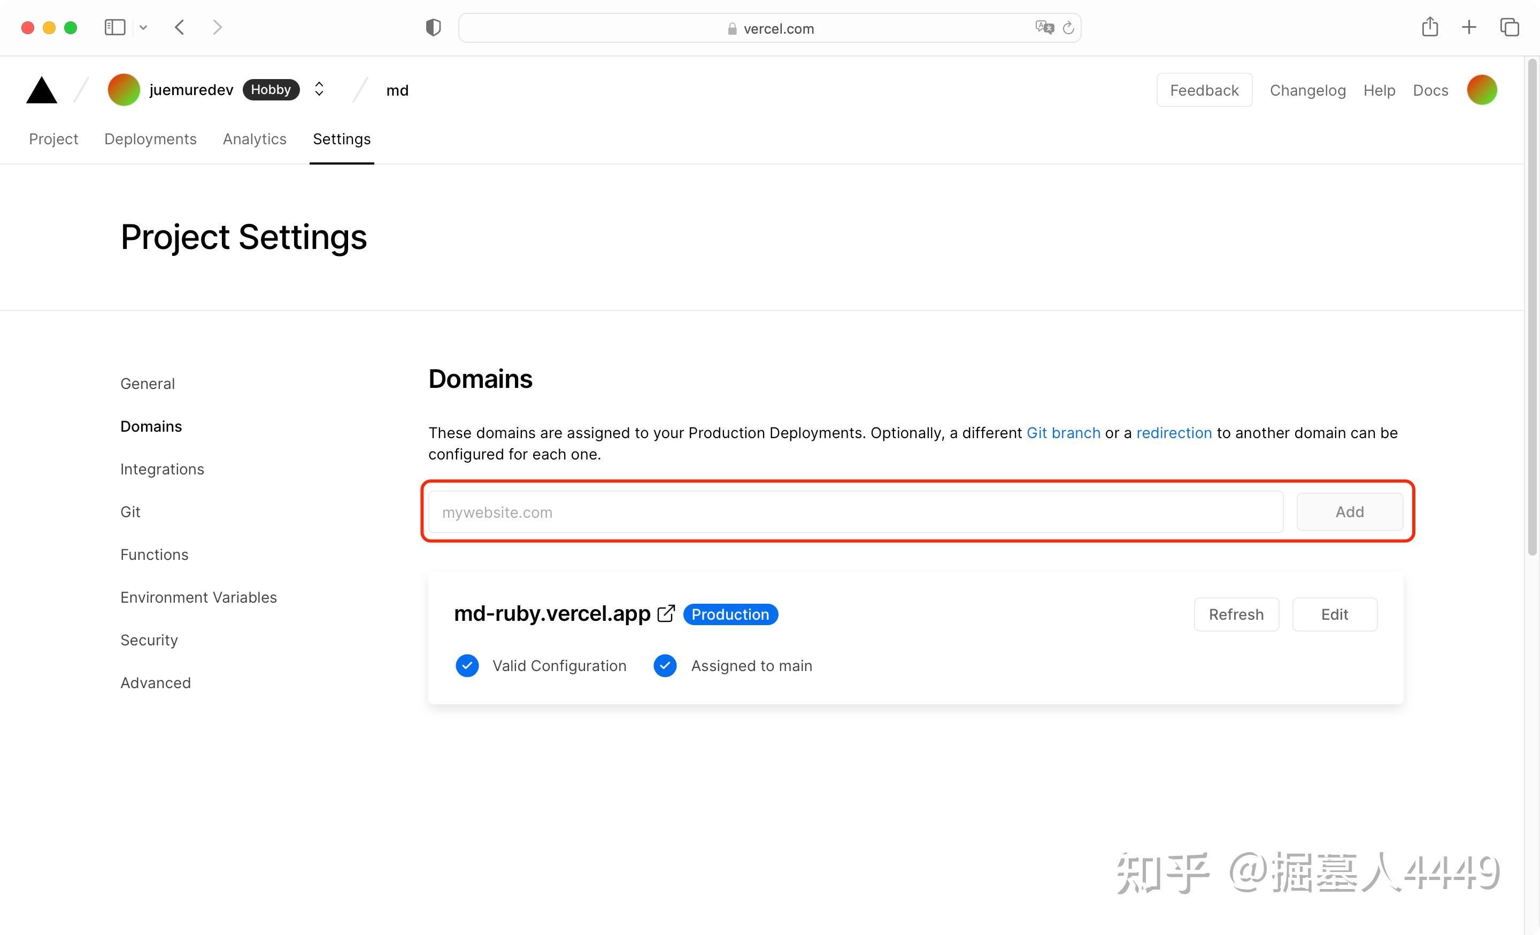Screen dimensions: 1540x935
Task: Open the team scope switcher chevron
Action: coord(319,89)
